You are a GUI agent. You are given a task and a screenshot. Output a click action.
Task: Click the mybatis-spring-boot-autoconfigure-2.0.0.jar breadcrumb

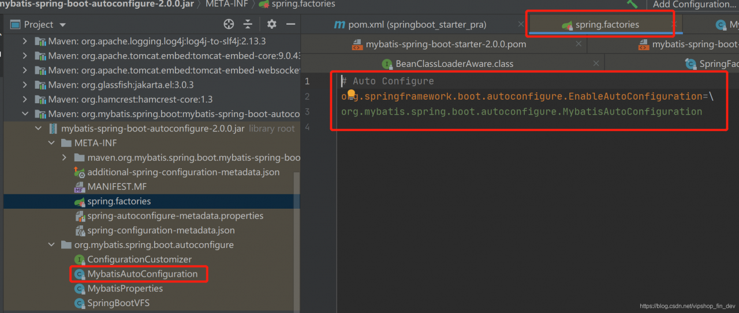(x=98, y=4)
